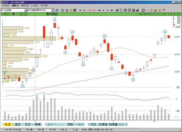Click the 7/8 peak red candlestick

(55, 25)
